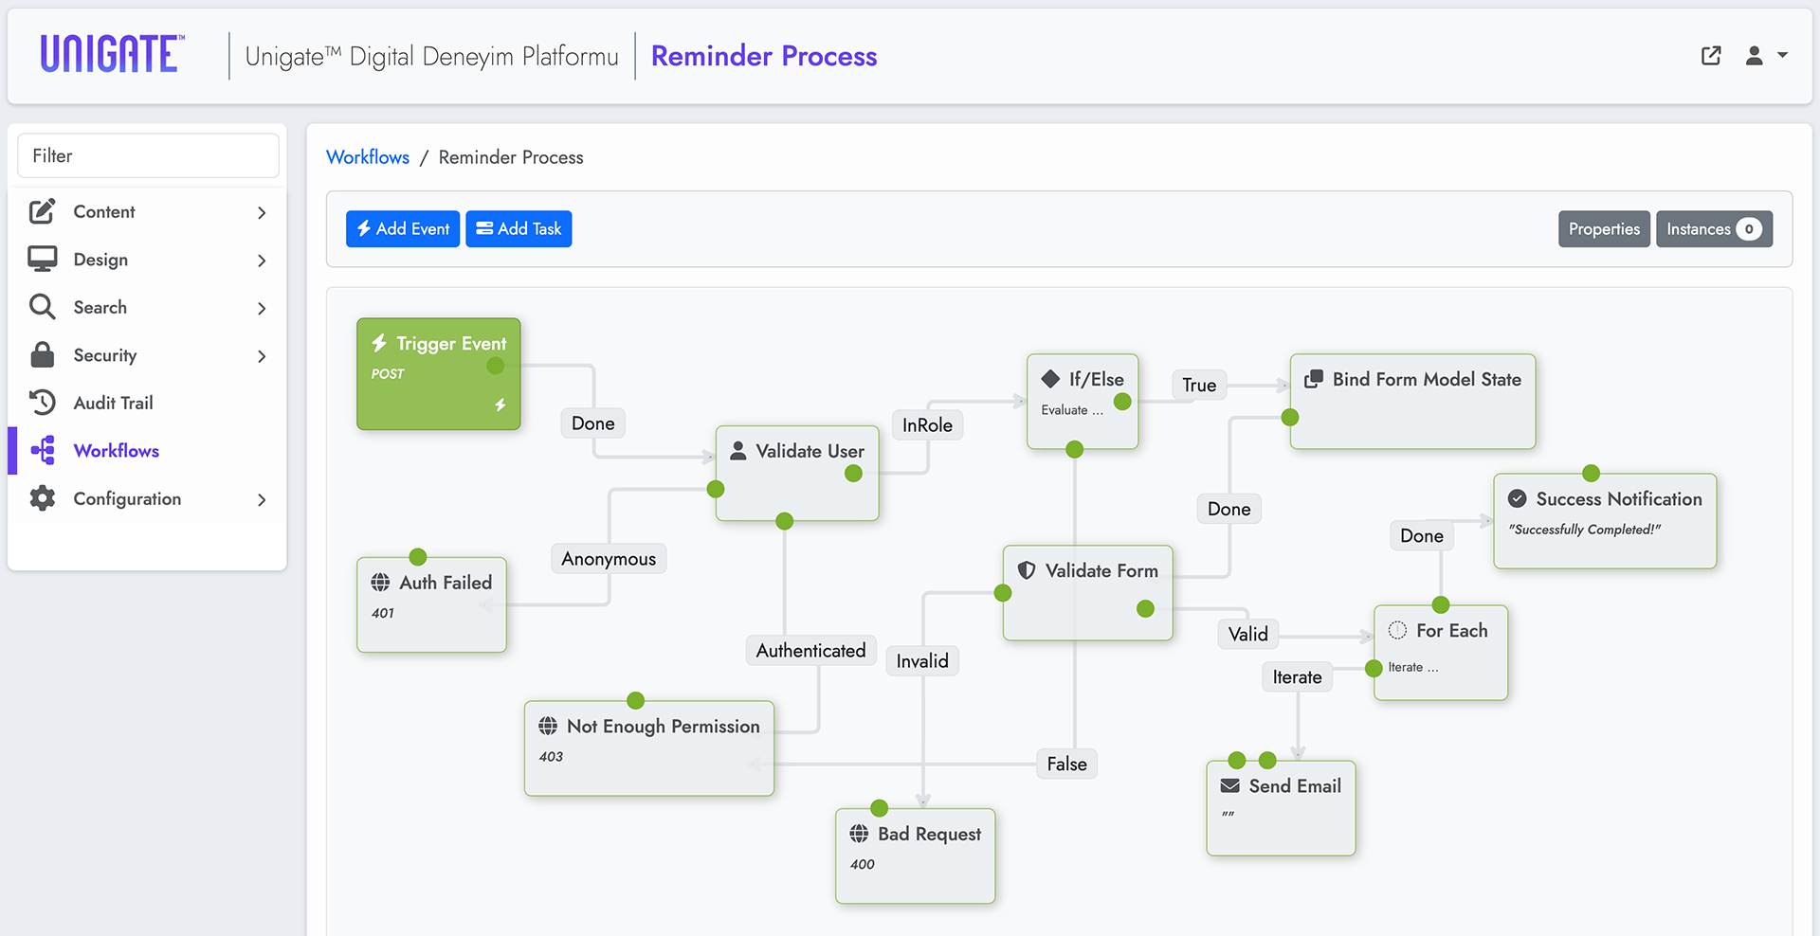Open the Design menu item
The width and height of the screenshot is (1820, 936).
147,260
